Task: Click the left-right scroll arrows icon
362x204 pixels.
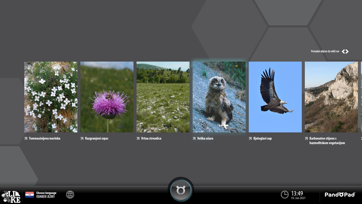Action: [x=345, y=51]
